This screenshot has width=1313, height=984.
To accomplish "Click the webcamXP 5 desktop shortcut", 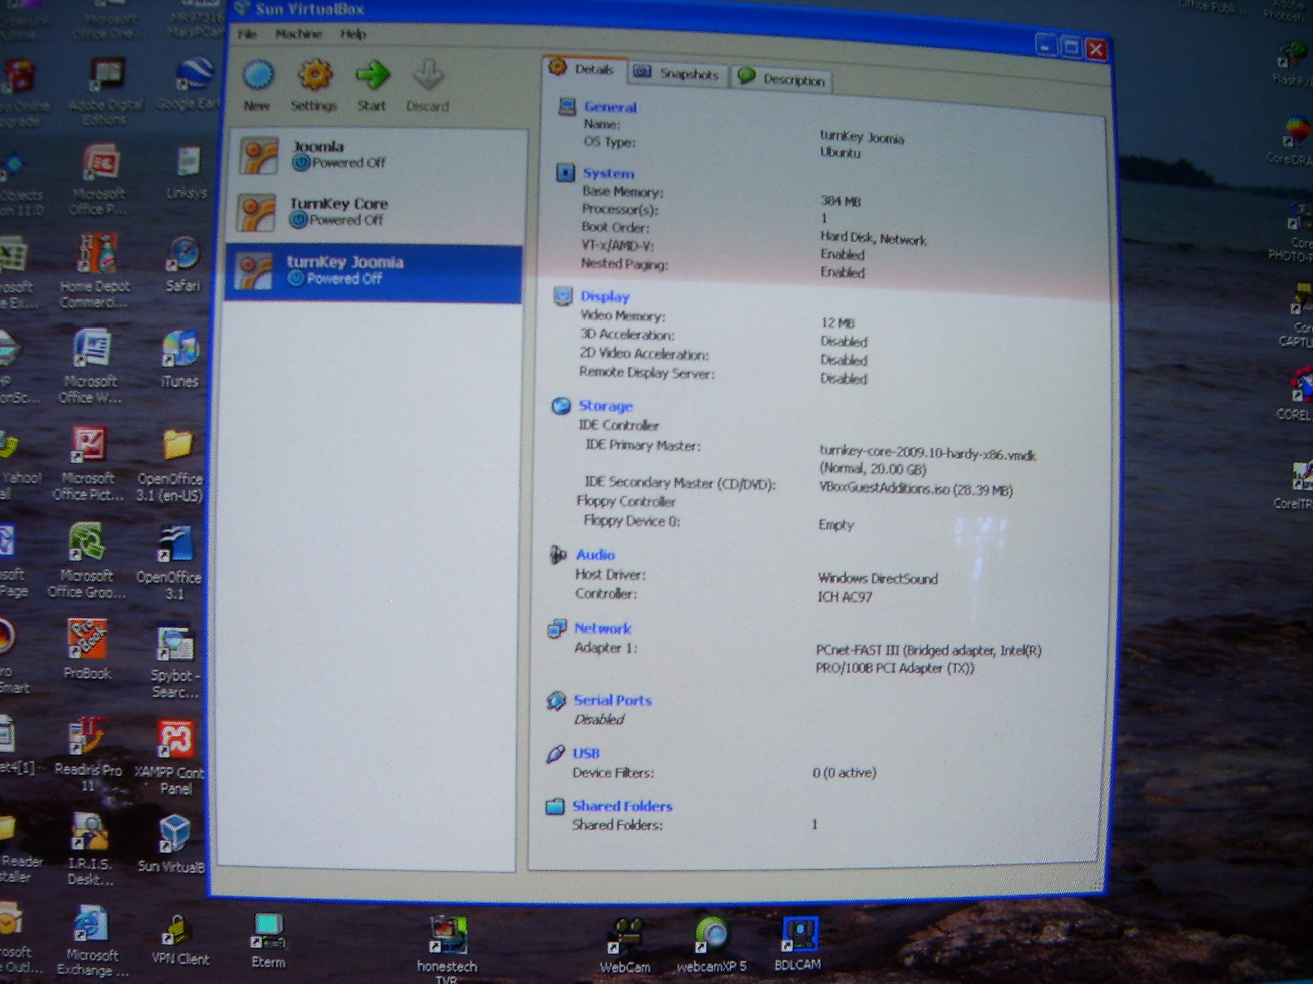I will click(712, 937).
